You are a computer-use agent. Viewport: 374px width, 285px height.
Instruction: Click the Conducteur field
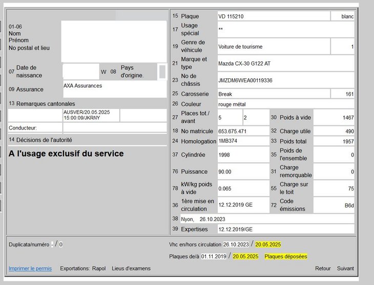point(115,127)
